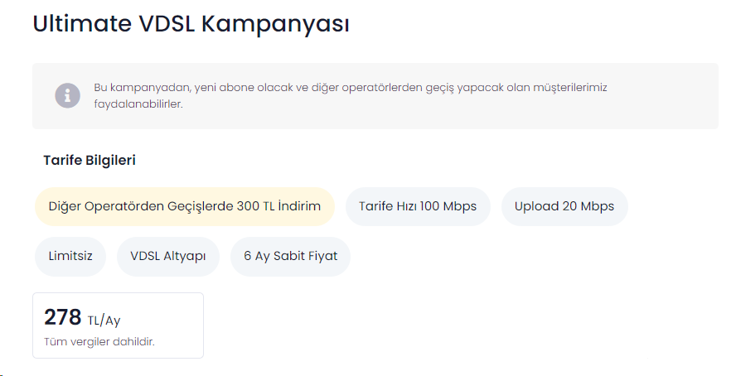Select the Upload 20 Mbps chip

coord(564,206)
